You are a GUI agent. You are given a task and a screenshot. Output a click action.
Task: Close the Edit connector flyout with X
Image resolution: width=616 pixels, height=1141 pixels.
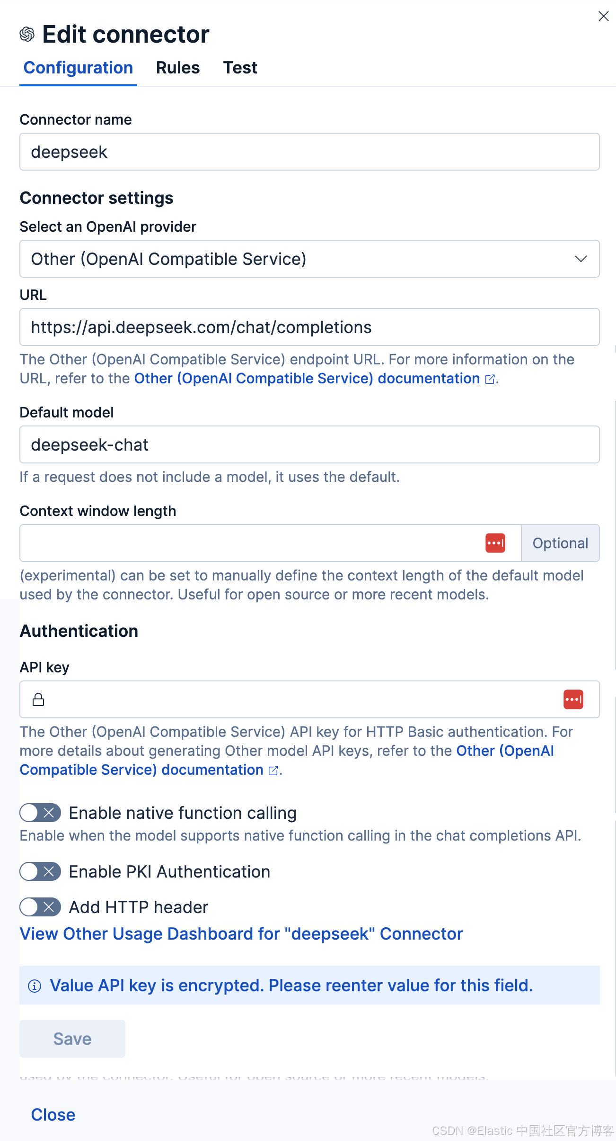click(x=603, y=16)
